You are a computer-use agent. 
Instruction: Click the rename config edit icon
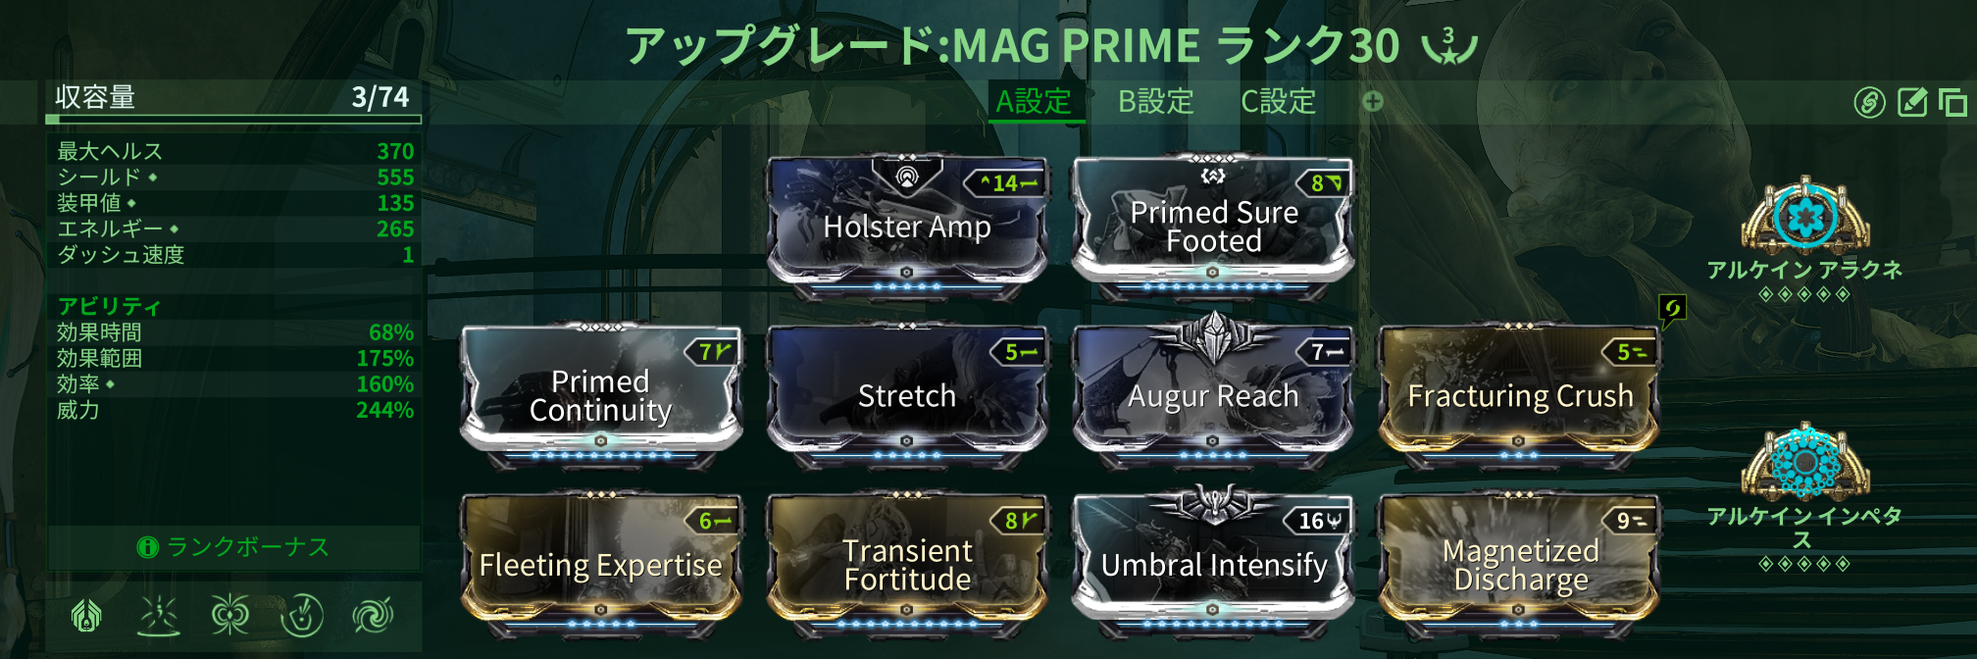click(1912, 102)
